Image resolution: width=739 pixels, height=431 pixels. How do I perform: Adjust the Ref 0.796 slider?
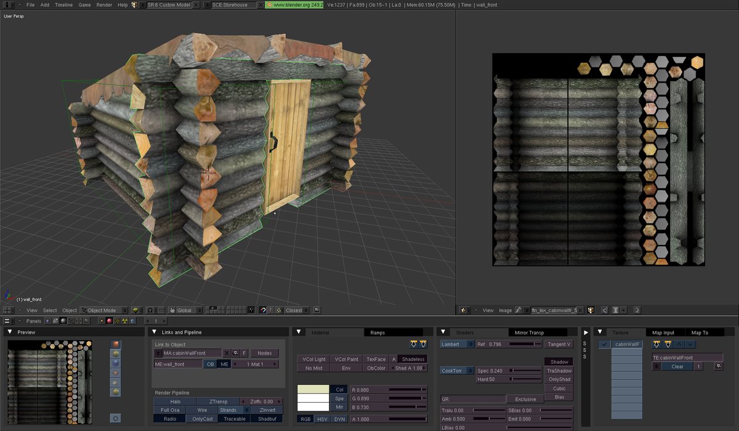509,344
